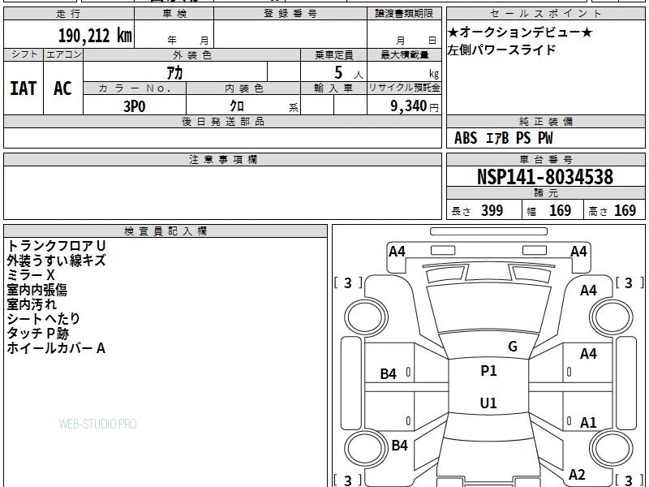Screen dimensions: 649x487
Task: Select inspector note 室内汚れ
Action: point(32,304)
